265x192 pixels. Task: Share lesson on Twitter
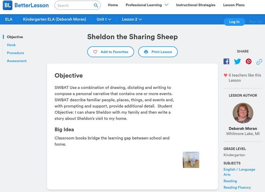(x=238, y=61)
